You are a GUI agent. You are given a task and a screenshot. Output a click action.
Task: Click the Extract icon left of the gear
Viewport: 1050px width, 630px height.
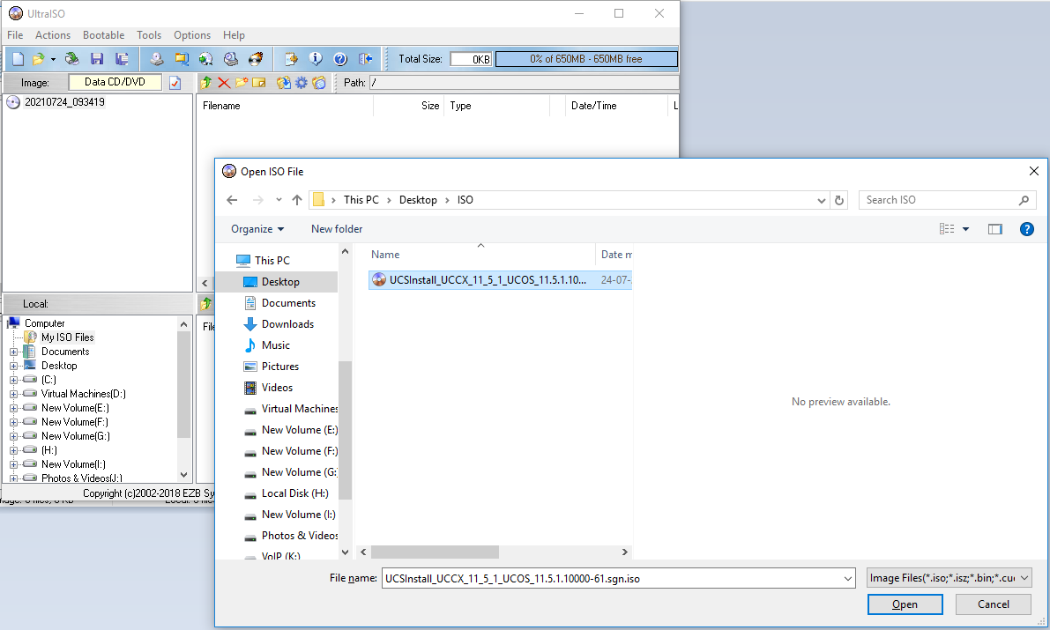coord(284,82)
